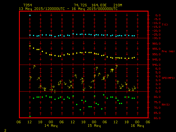Click the number 2 in the bottom-left corner
This screenshot has height=132, width=176.
tap(5, 130)
